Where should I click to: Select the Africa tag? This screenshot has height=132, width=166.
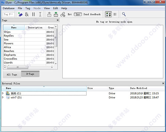(7, 47)
